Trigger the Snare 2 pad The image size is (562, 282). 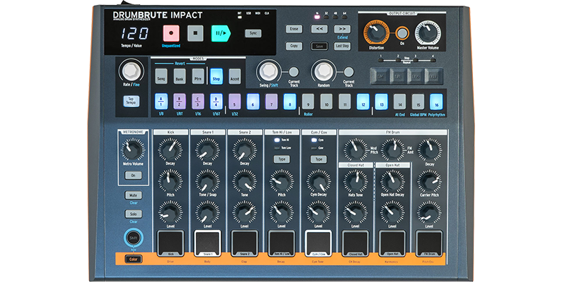[245, 243]
